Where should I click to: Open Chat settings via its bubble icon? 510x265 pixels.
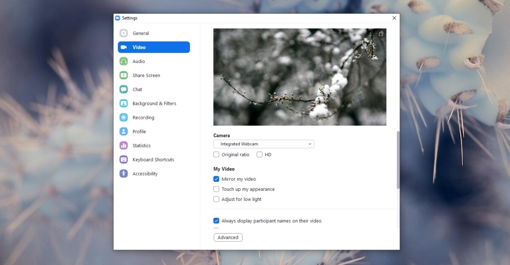pyautogui.click(x=123, y=89)
